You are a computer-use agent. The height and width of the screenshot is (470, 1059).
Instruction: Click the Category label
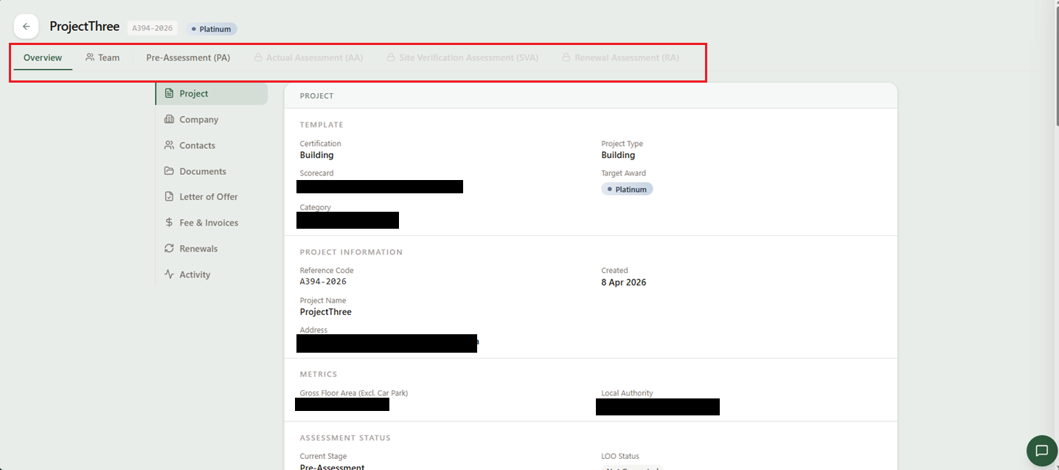(315, 207)
